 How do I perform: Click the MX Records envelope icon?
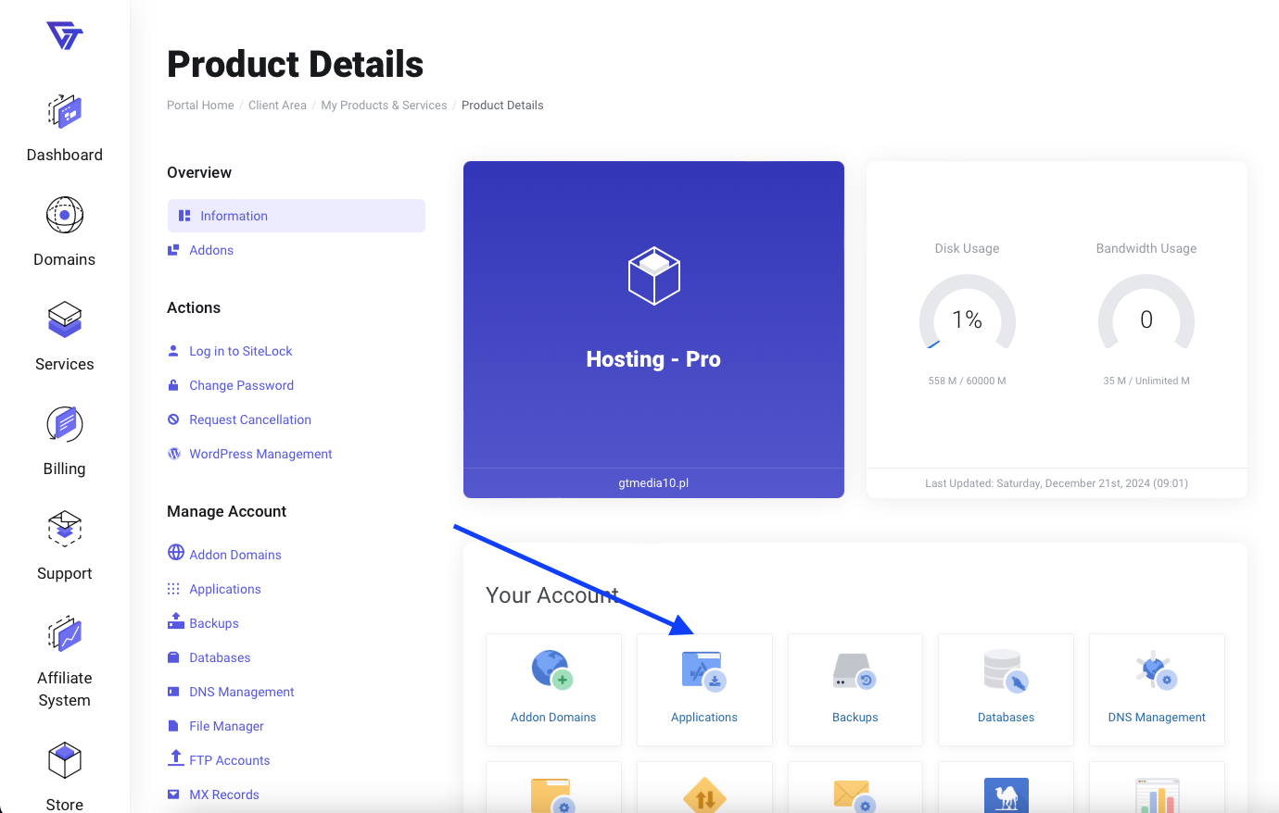click(x=173, y=794)
